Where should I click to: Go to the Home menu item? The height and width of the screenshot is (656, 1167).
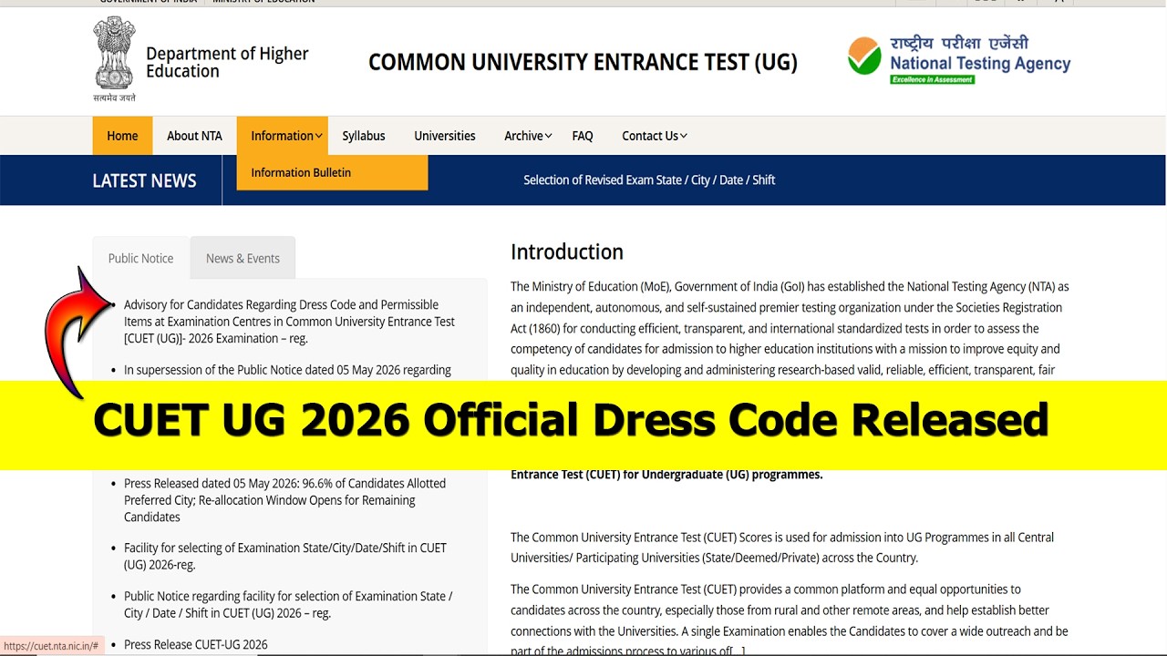click(x=122, y=136)
